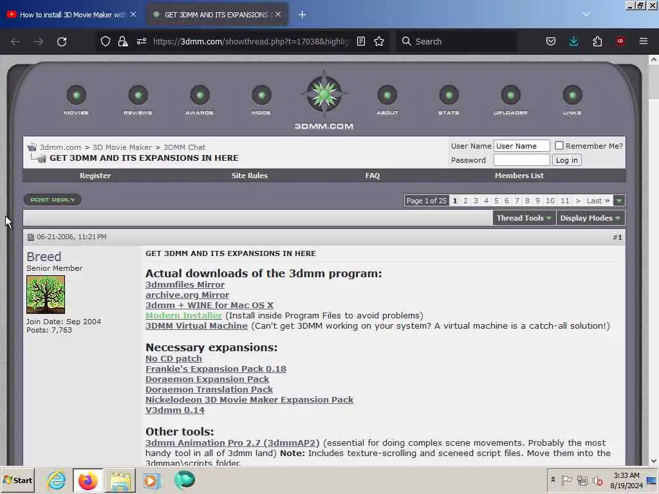This screenshot has height=494, width=659.
Task: Click the Post Reply button
Action: tap(53, 199)
